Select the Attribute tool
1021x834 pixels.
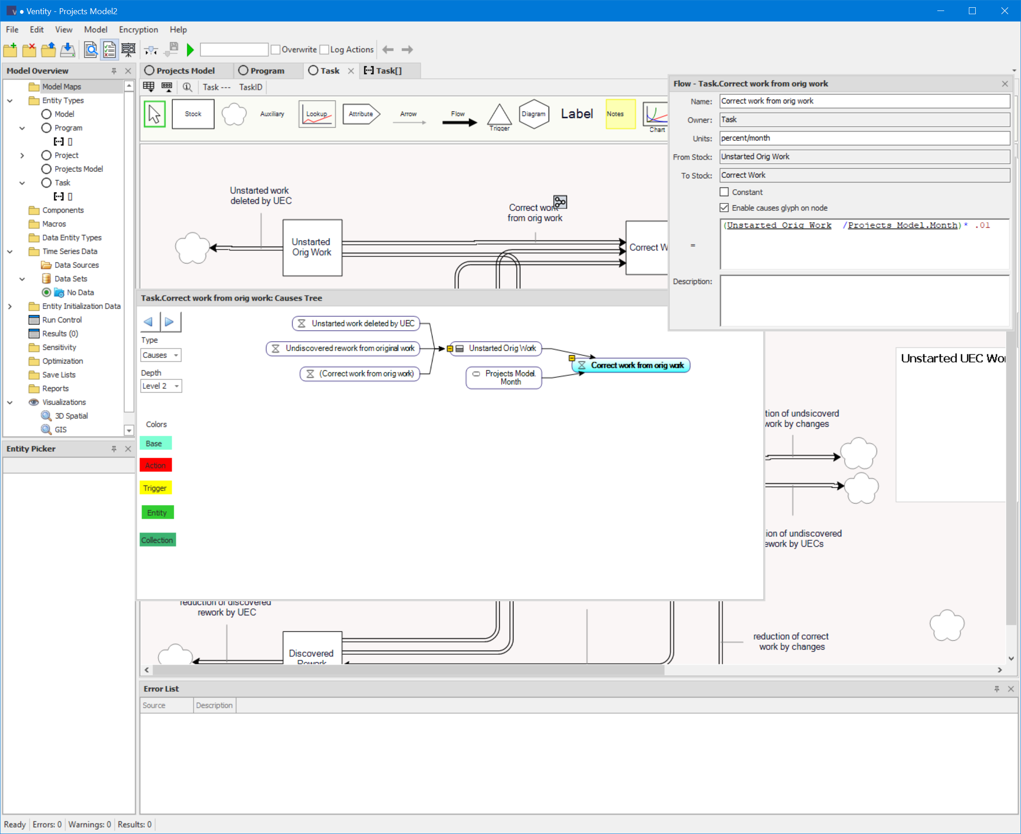click(361, 114)
